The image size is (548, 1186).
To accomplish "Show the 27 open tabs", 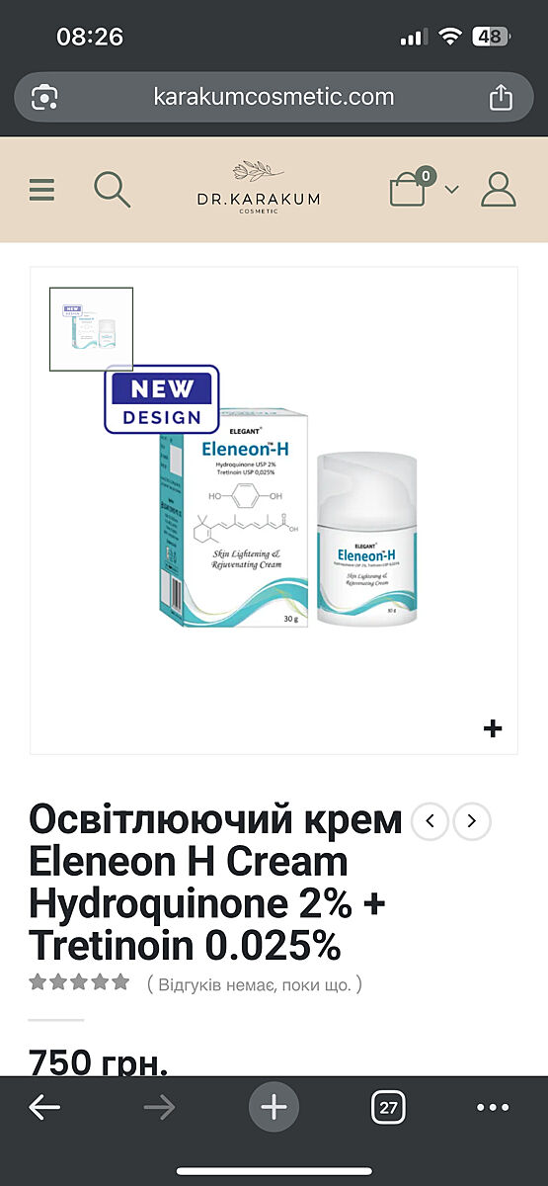I will click(x=388, y=1108).
